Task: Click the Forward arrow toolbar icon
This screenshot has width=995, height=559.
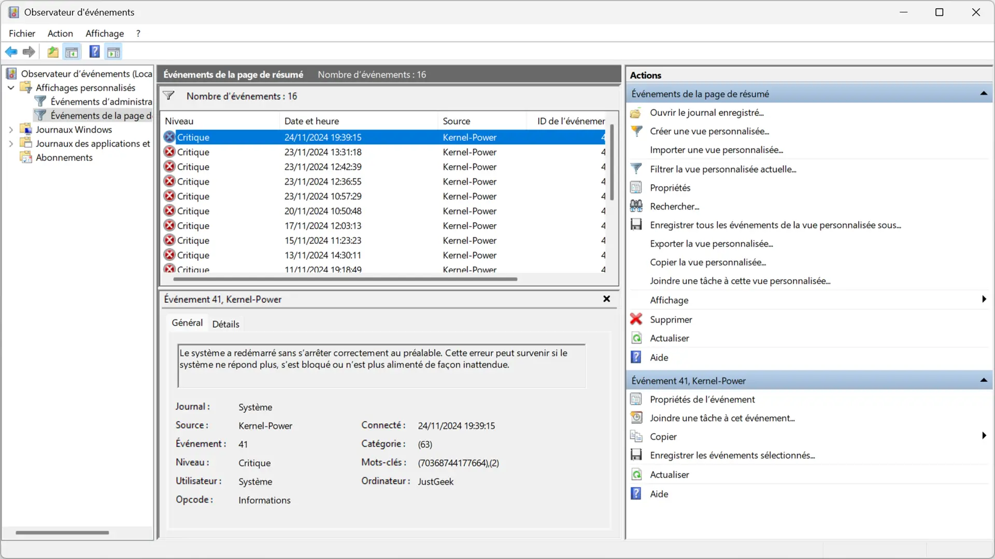Action: point(29,52)
